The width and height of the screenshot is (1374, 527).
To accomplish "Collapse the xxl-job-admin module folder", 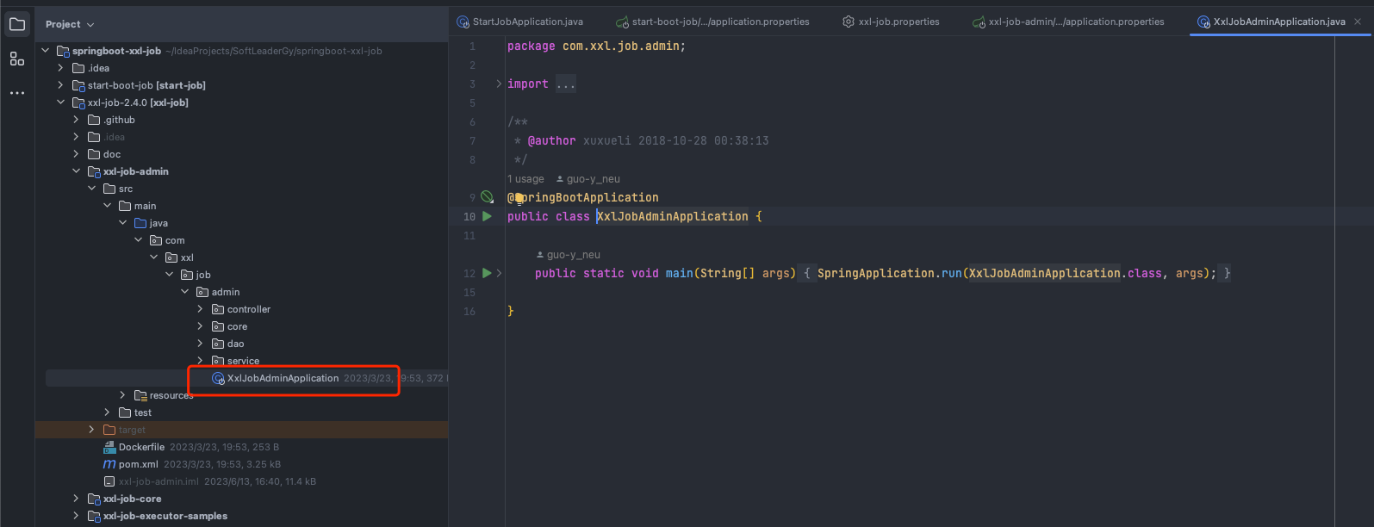I will pyautogui.click(x=76, y=171).
